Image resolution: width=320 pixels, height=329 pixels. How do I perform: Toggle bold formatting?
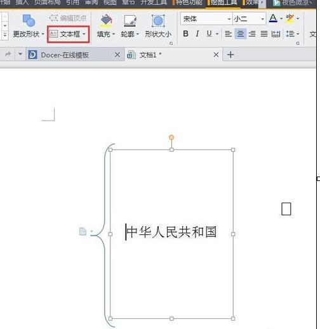point(185,34)
